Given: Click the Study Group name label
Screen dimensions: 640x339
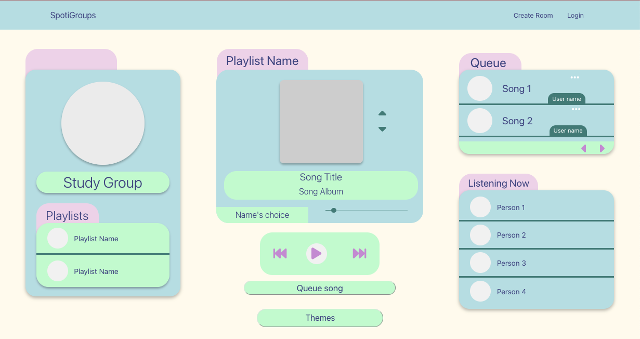Looking at the screenshot, I should point(103,182).
